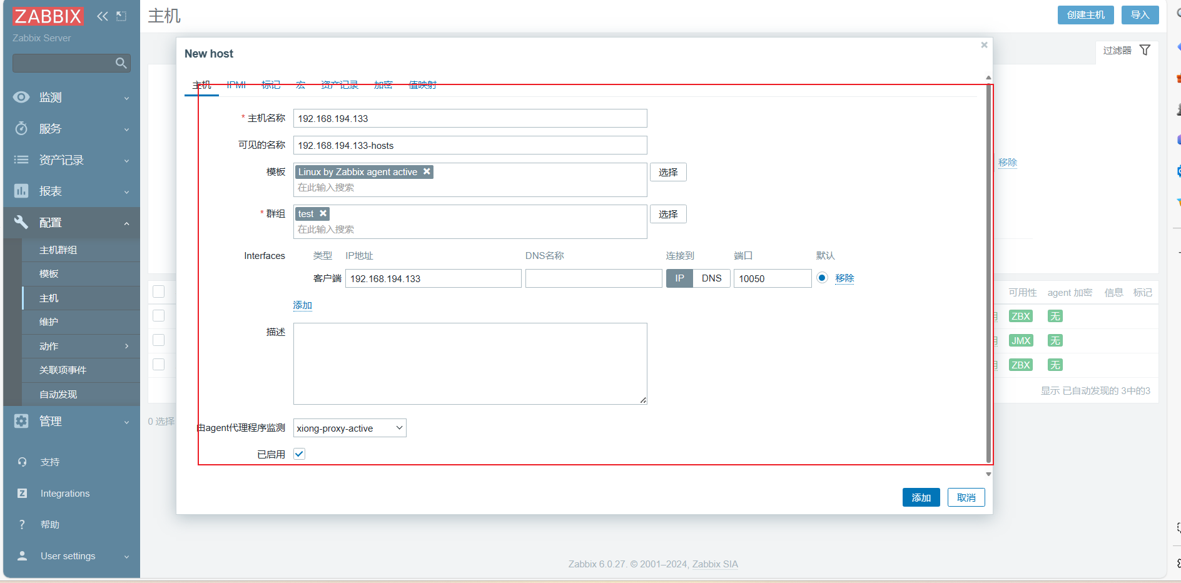The width and height of the screenshot is (1181, 583).
Task: Click the 配置 wrench icon
Action: click(21, 222)
